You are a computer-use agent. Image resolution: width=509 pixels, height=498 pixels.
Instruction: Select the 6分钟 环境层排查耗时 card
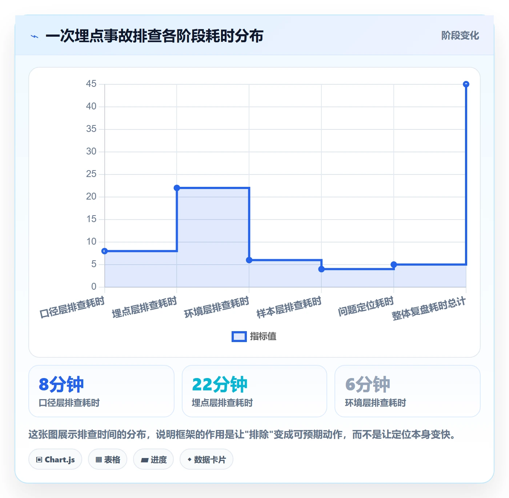click(x=408, y=391)
